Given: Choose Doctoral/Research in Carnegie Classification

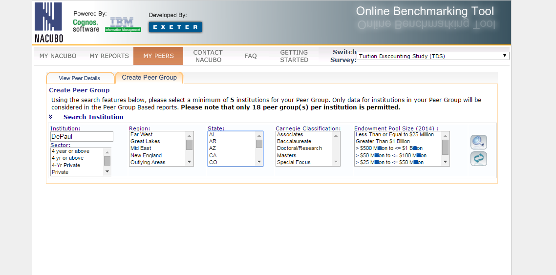Looking at the screenshot, I should [299, 148].
